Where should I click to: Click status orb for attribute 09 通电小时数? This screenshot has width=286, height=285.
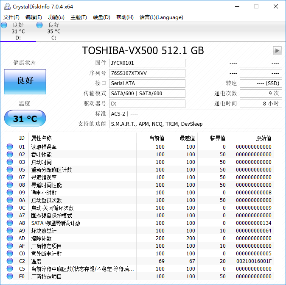click(10, 193)
